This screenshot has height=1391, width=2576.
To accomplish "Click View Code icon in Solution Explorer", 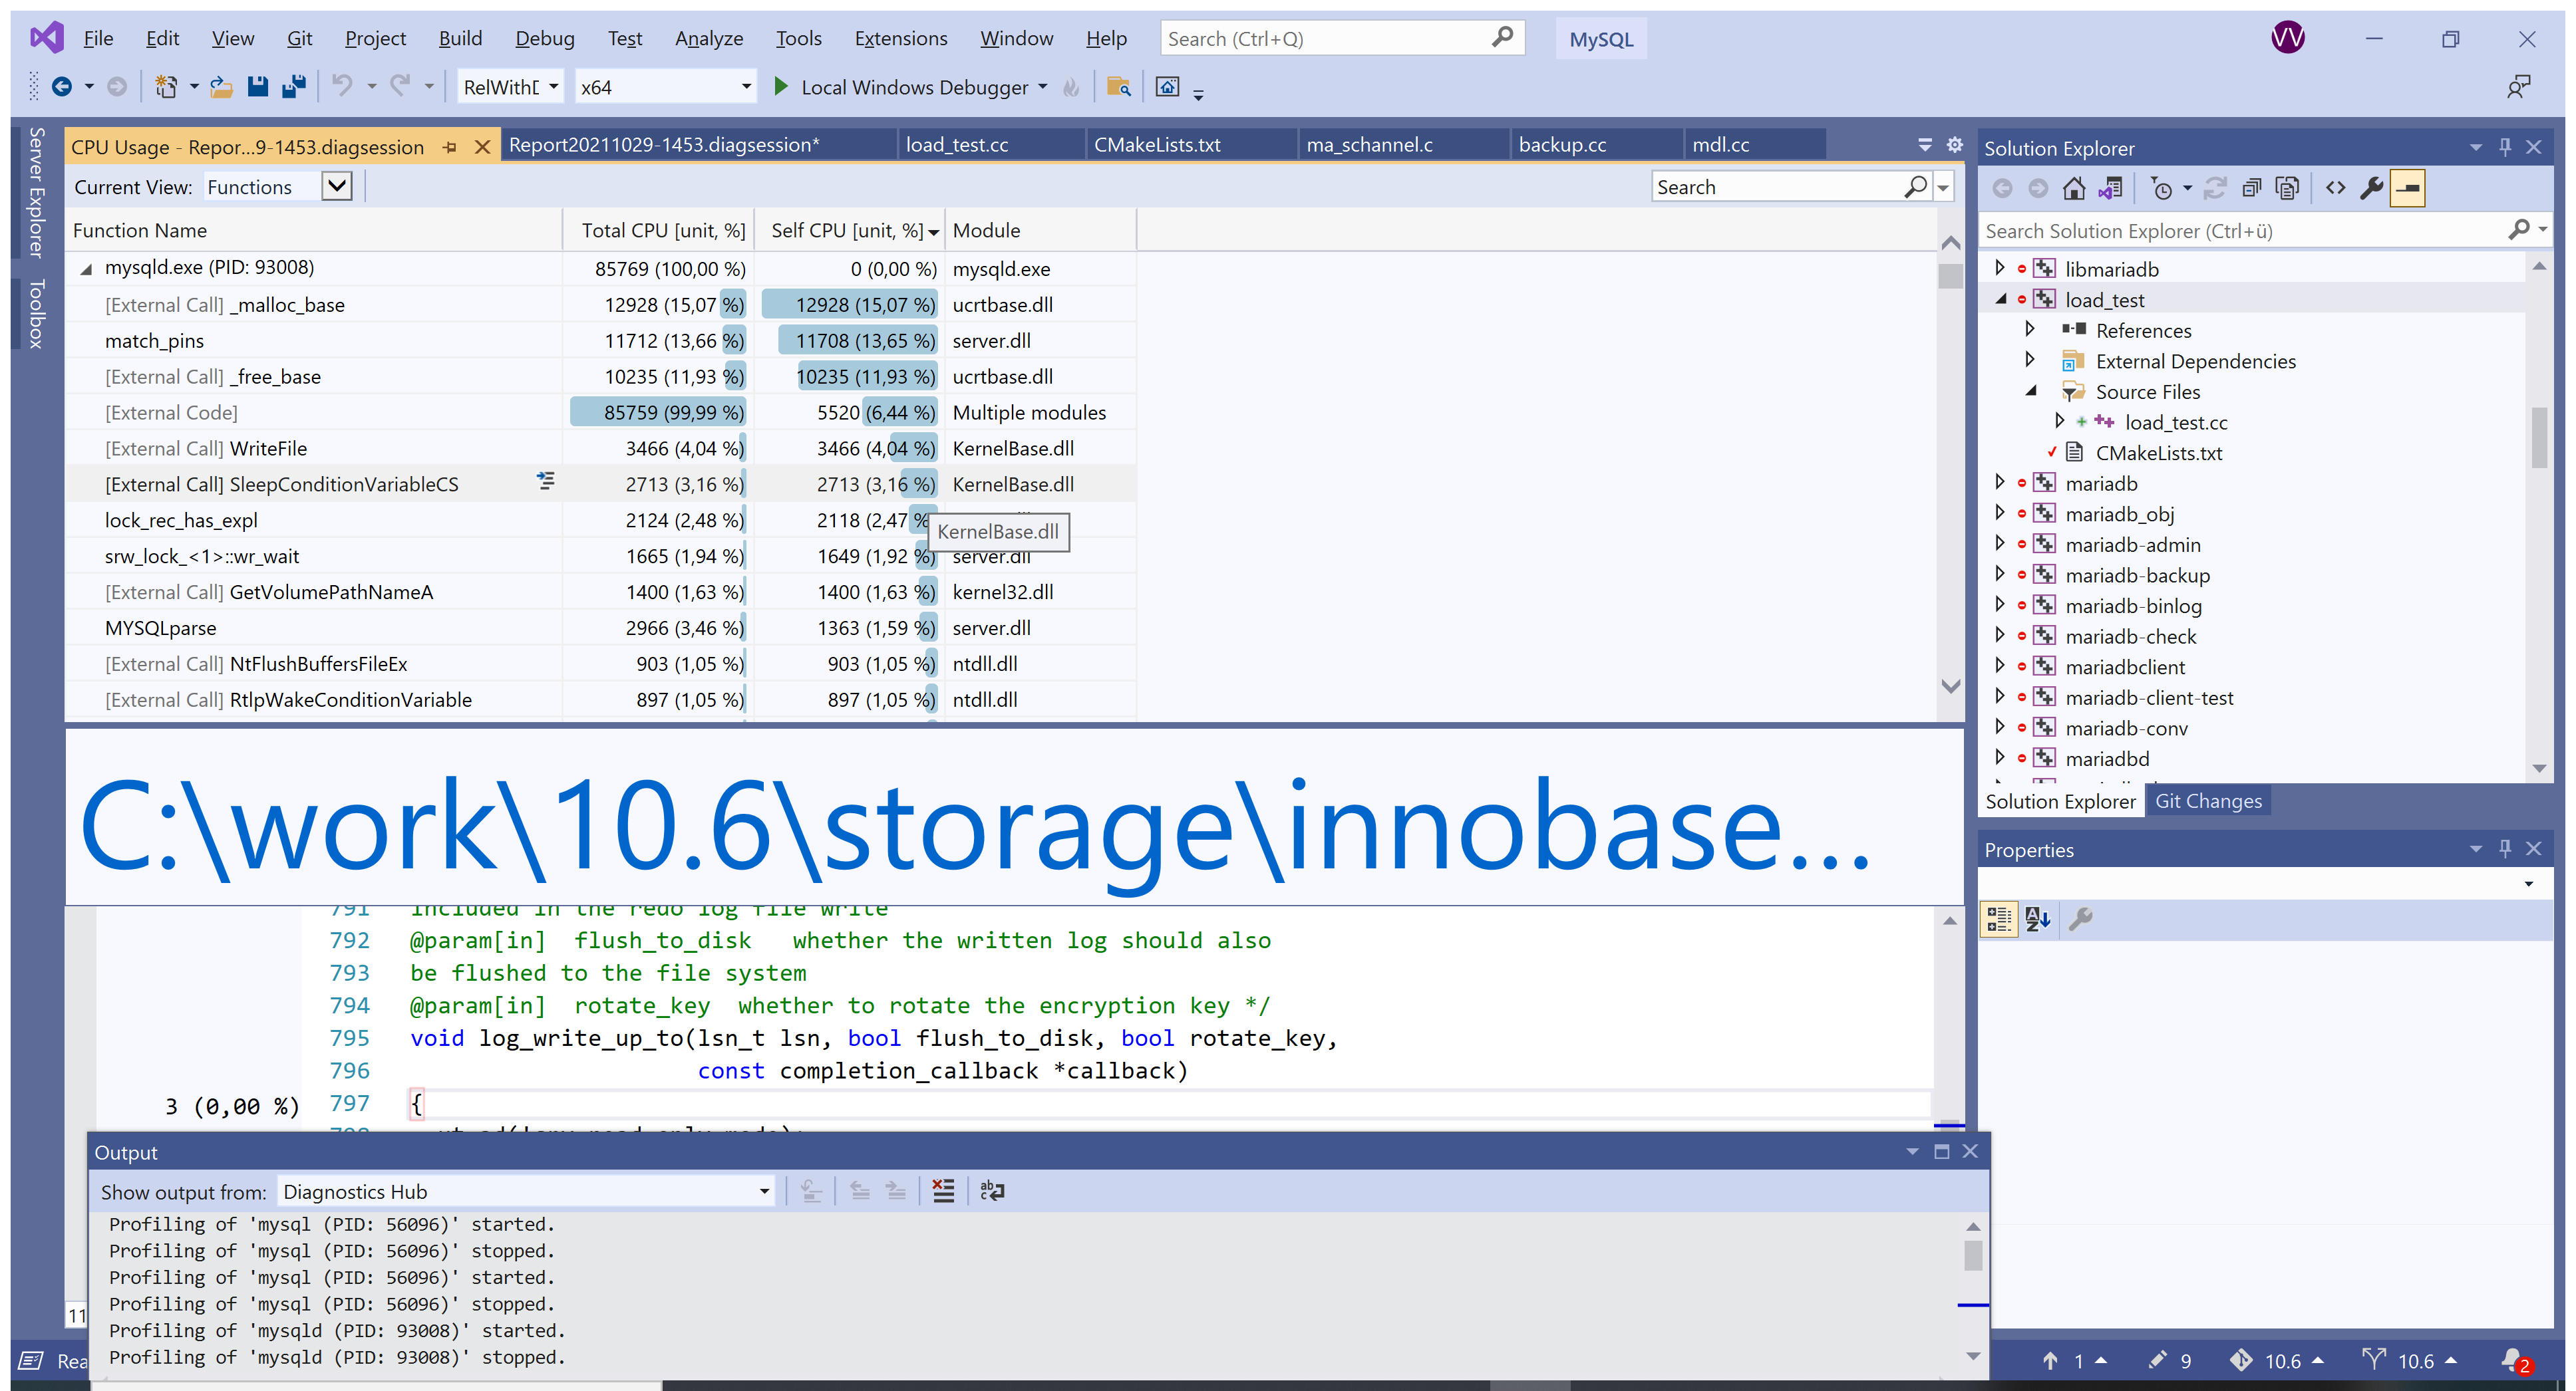I will point(2335,188).
